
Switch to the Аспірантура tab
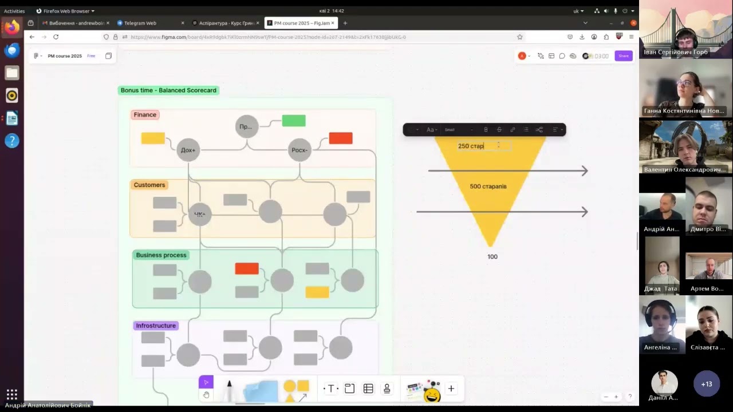225,23
